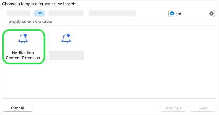Image resolution: width=219 pixels, height=115 pixels.
Task: Click the Previous button
Action: 173,108
